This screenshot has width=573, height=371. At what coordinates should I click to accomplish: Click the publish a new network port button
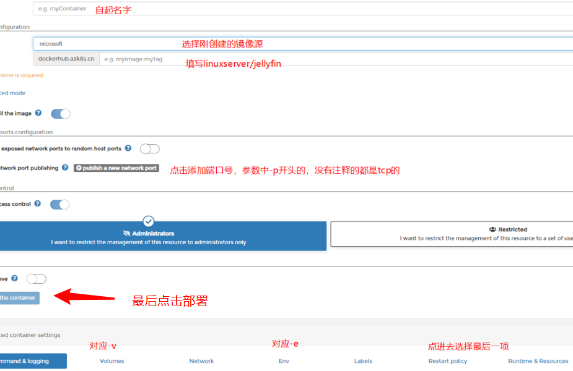tap(116, 167)
